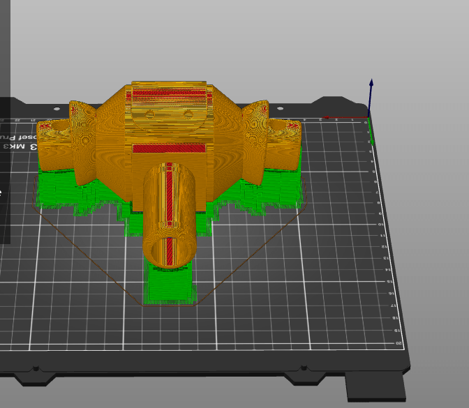Click green support block below front cylinder

[x=166, y=286]
